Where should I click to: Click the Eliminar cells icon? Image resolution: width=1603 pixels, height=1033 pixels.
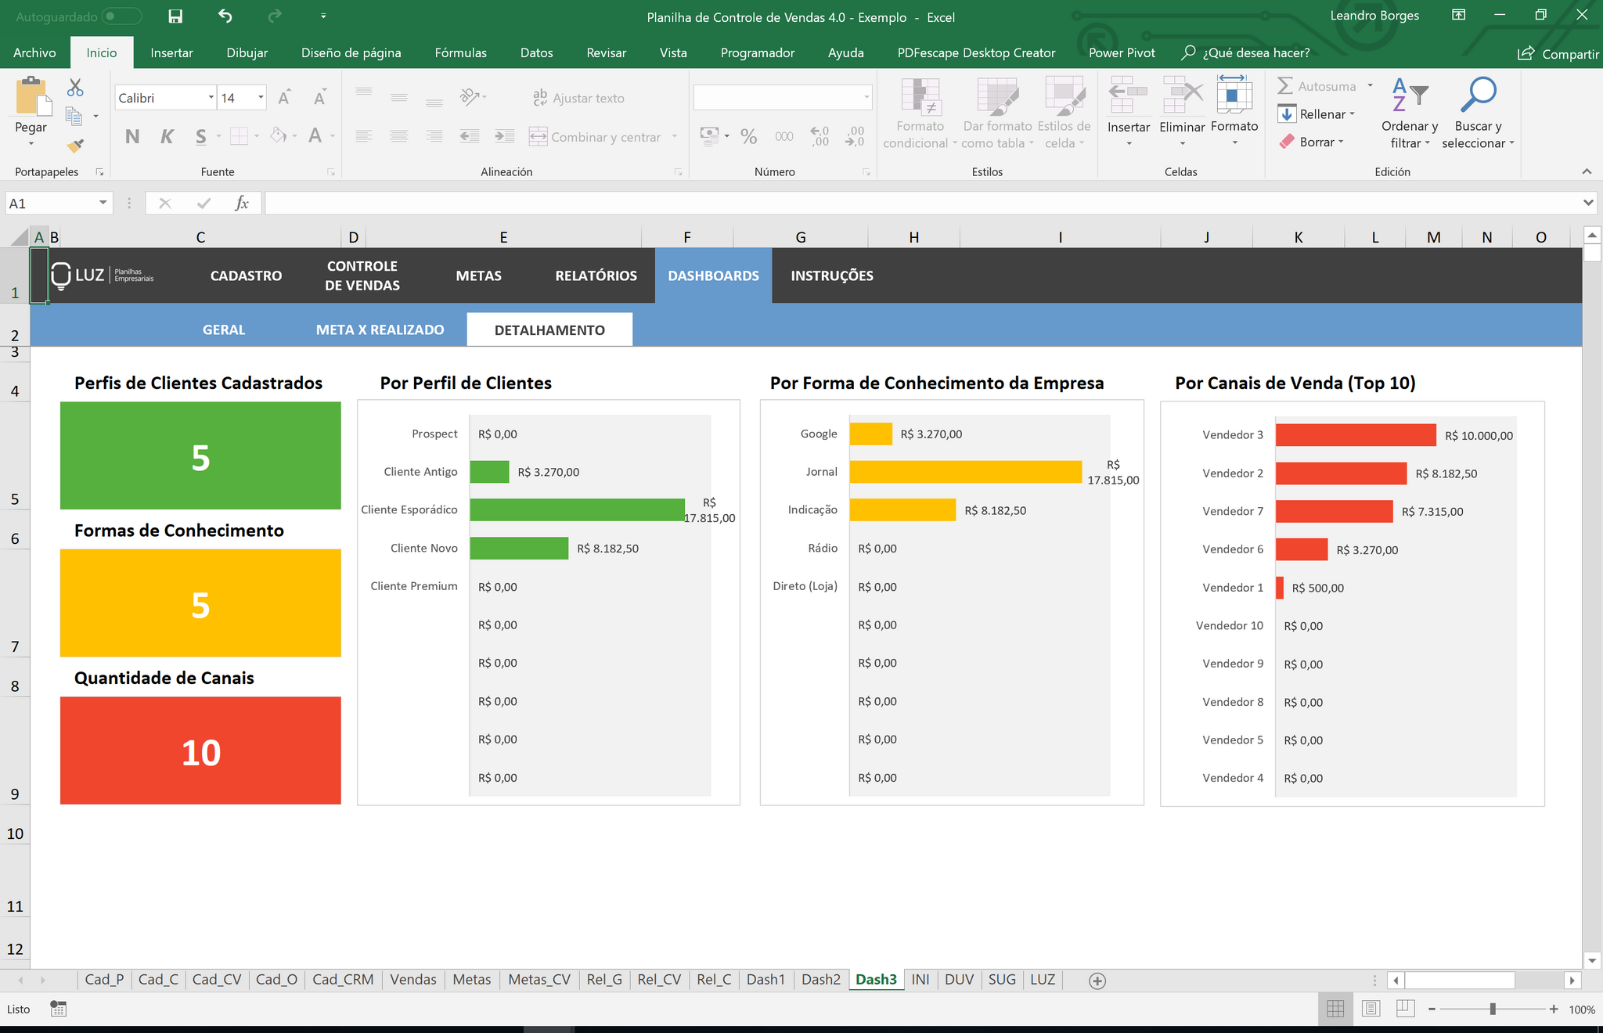1182,95
